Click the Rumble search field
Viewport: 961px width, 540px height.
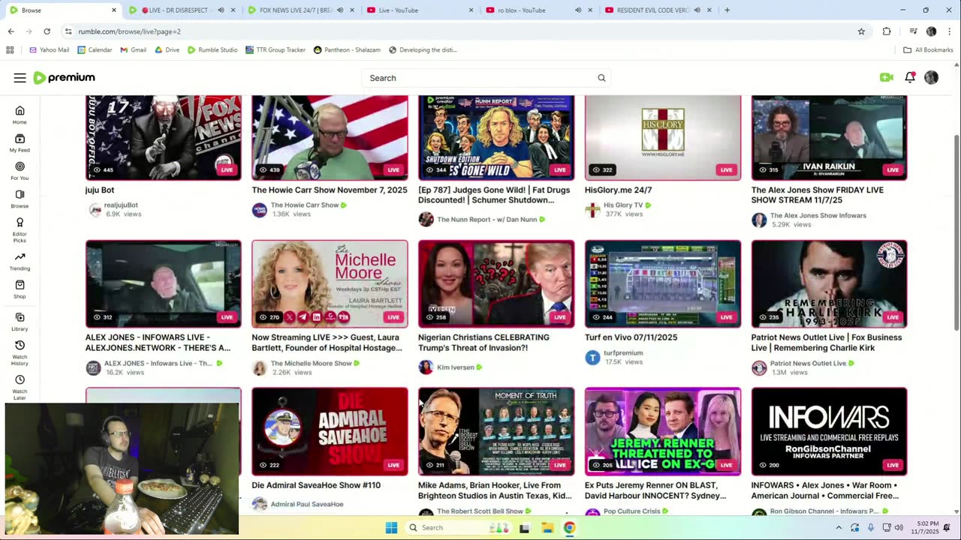480,78
